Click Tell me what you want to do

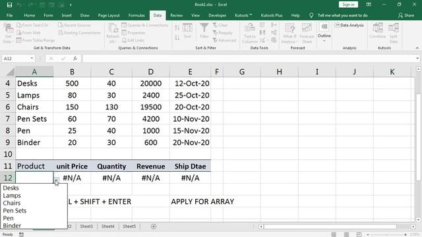(x=342, y=15)
